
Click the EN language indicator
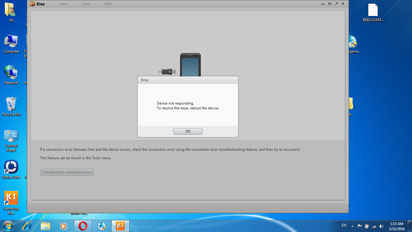(344, 225)
